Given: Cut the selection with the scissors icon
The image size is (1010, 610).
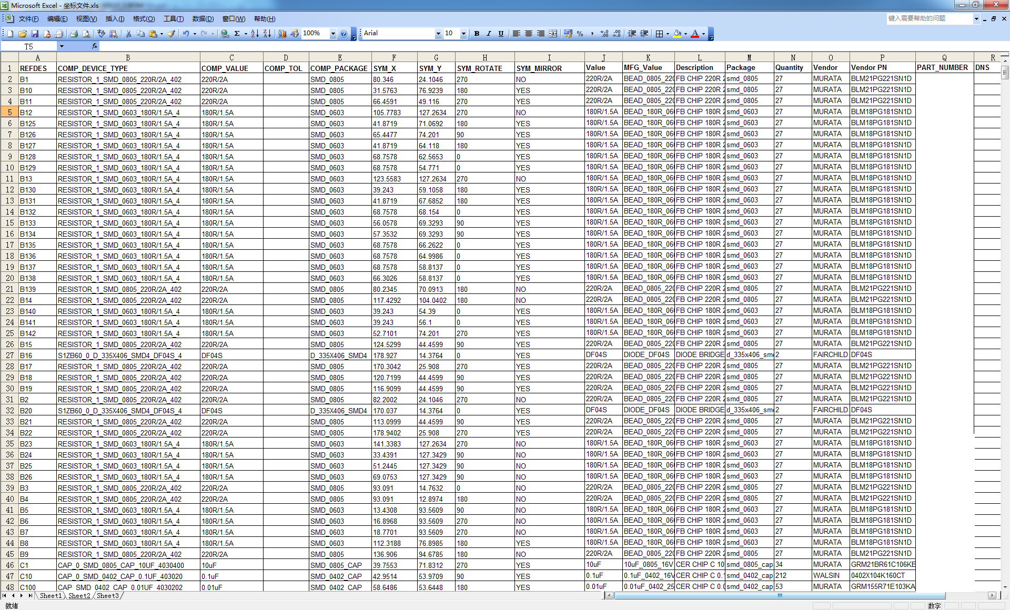Looking at the screenshot, I should [x=128, y=34].
